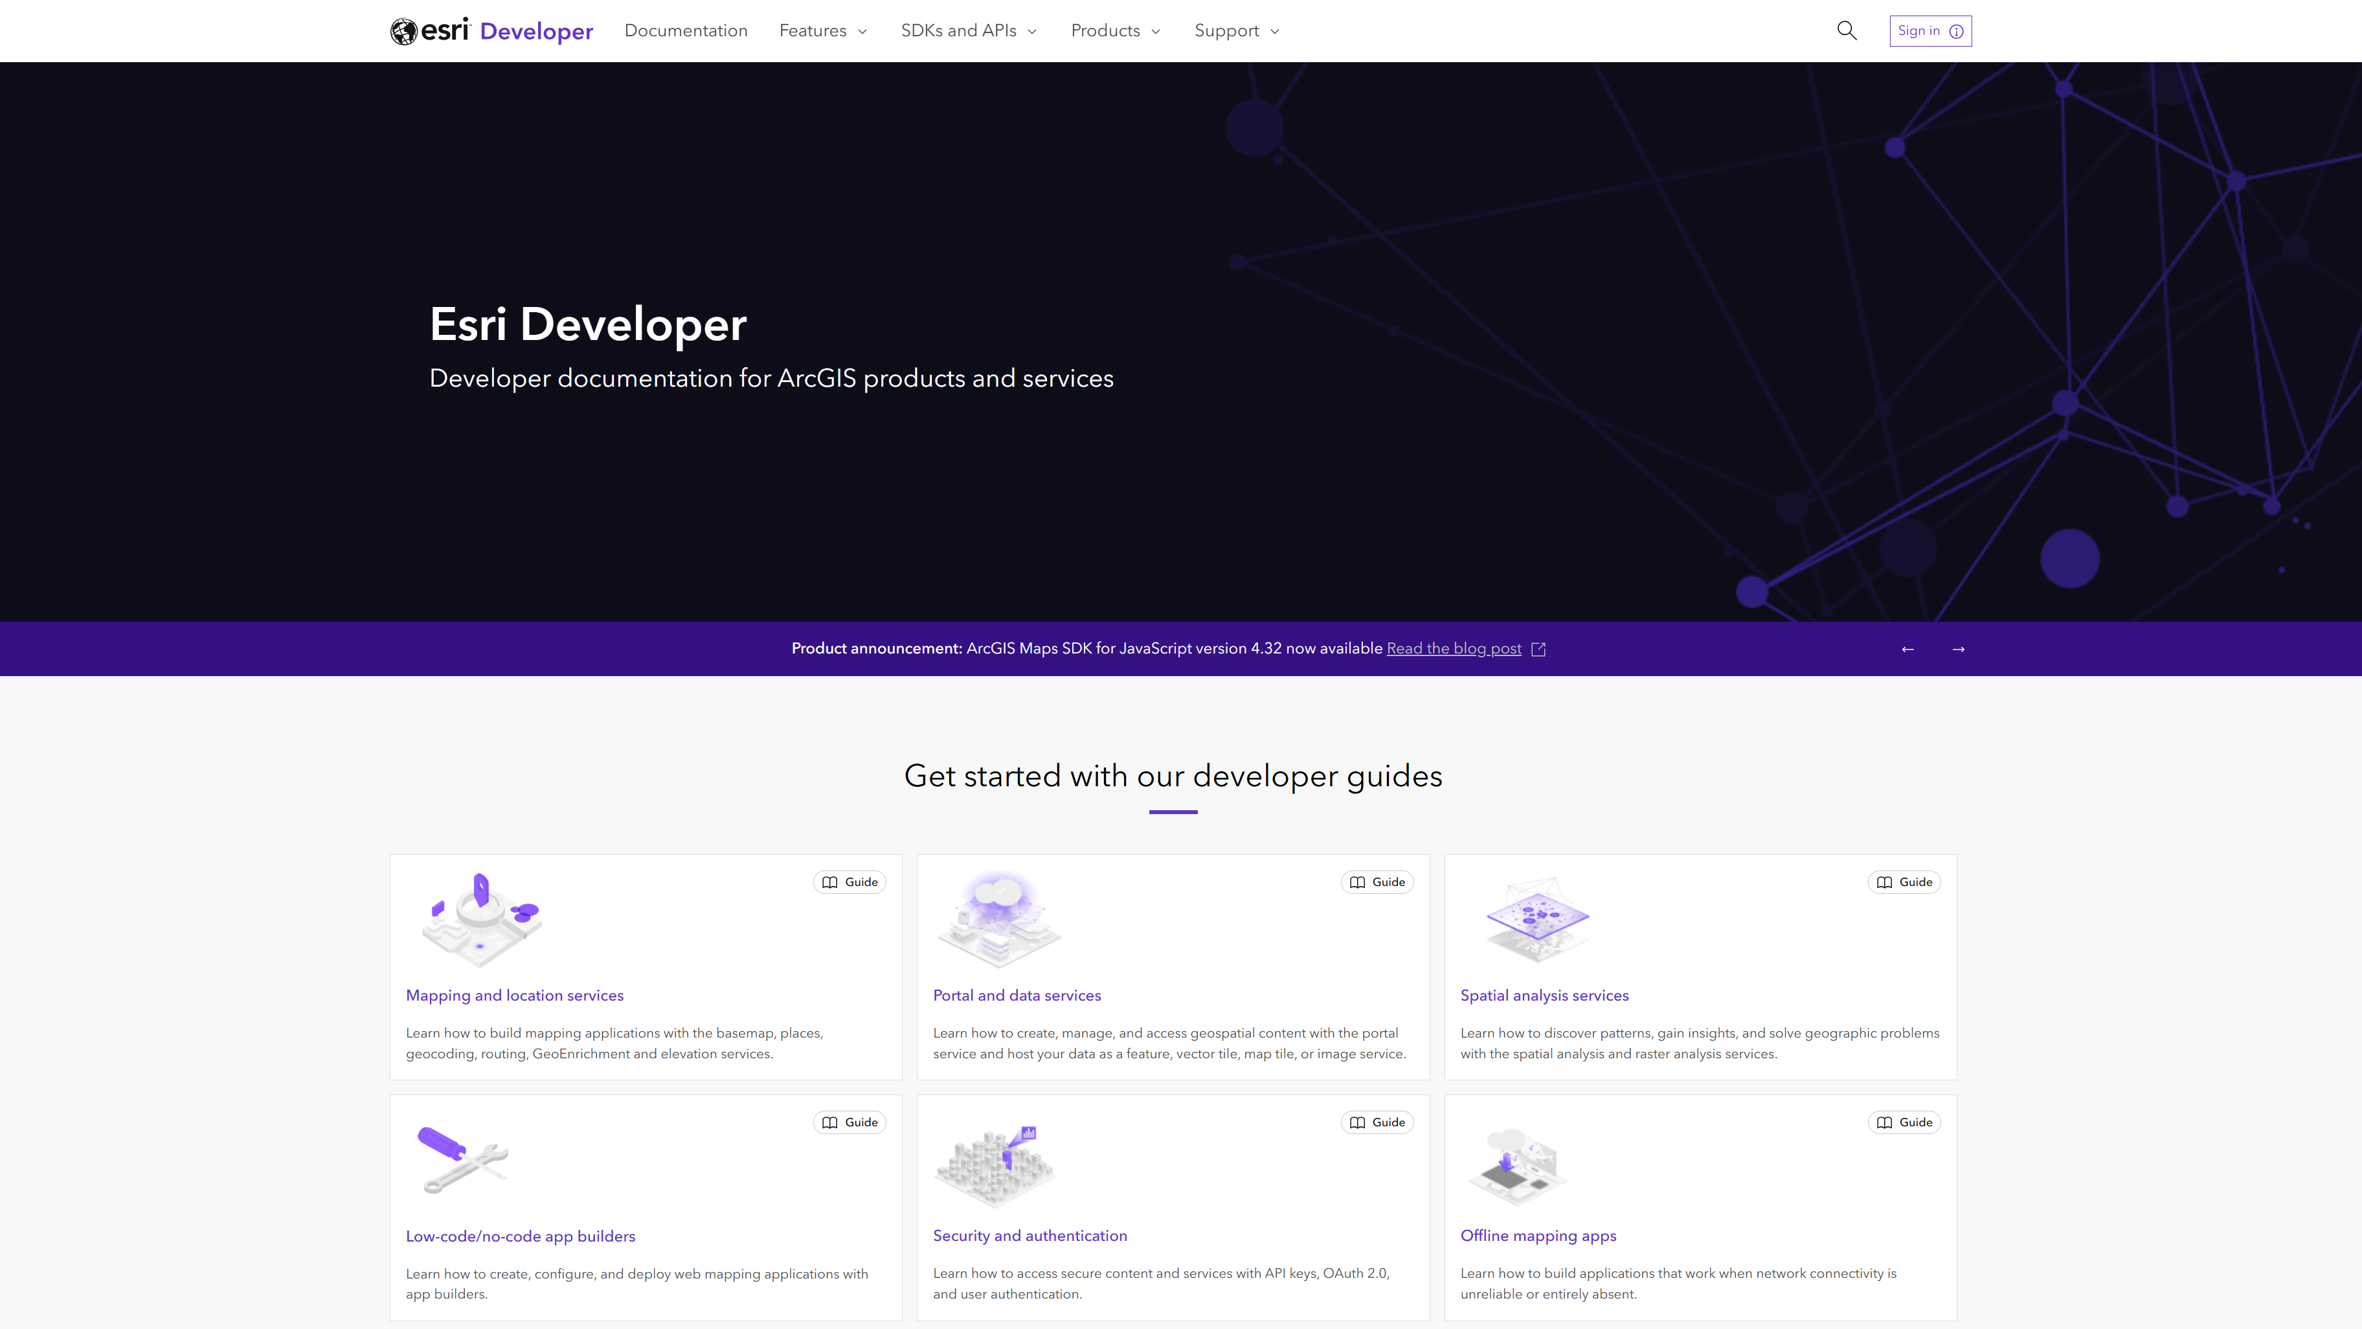Open Mapping and location services link
Viewport: 2362px width, 1329px height.
(514, 996)
